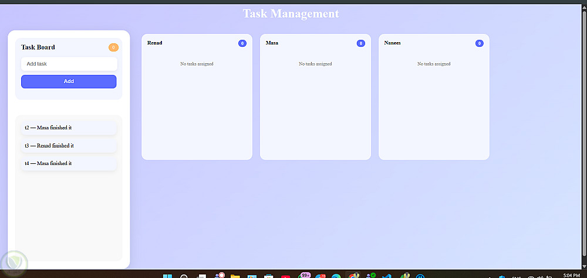
Task: Open Windows Search from the taskbar
Action: click(184, 276)
